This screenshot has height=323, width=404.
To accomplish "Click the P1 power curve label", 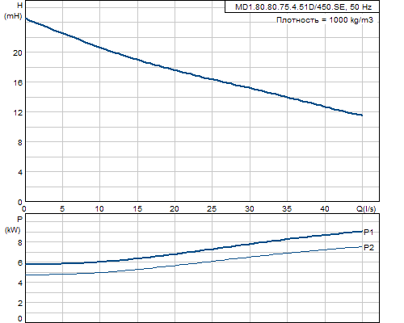I will pos(368,232).
